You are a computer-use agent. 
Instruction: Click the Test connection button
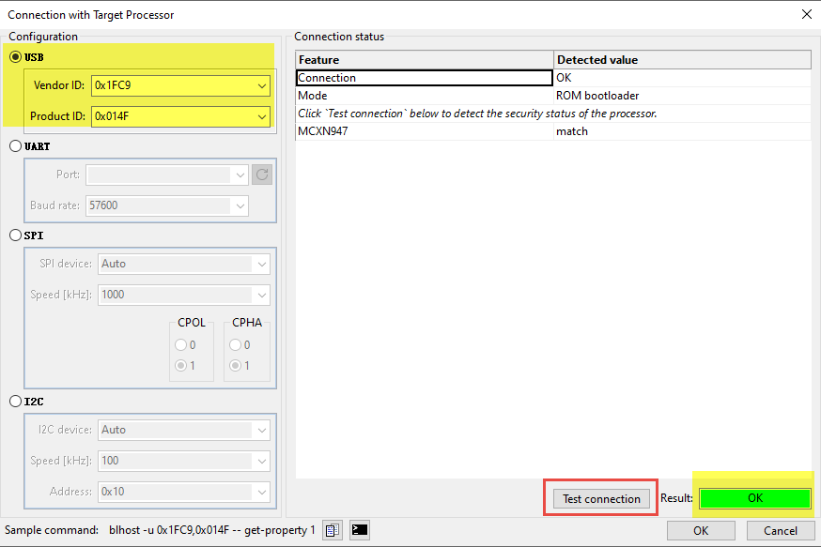600,498
